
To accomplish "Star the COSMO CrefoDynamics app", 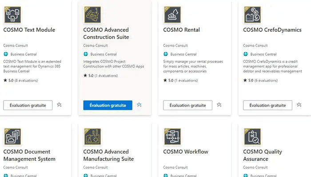I will [299, 105].
